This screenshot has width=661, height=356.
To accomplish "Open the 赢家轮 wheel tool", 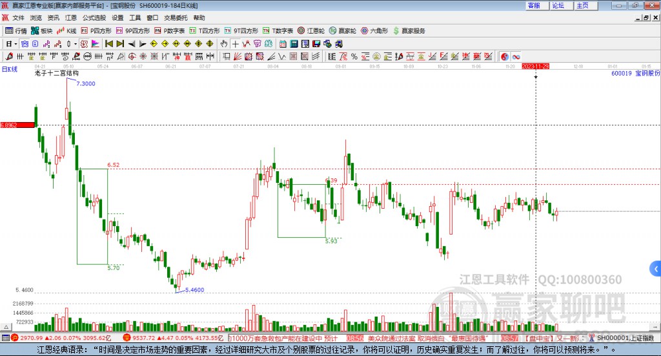I will point(343,31).
